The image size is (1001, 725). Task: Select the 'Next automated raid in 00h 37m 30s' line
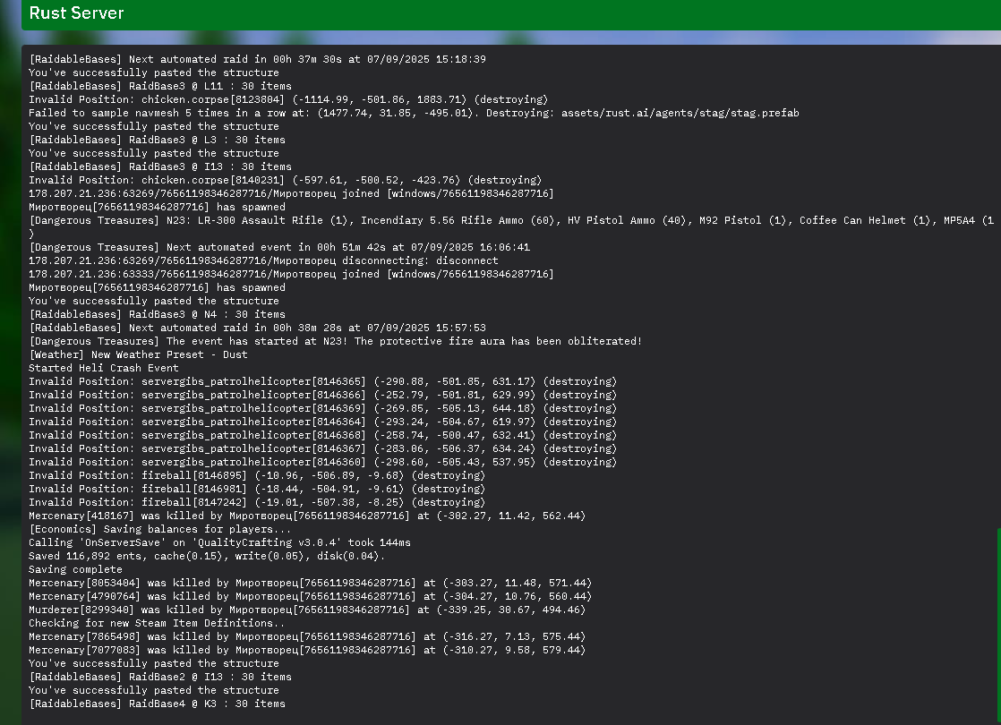point(257,59)
